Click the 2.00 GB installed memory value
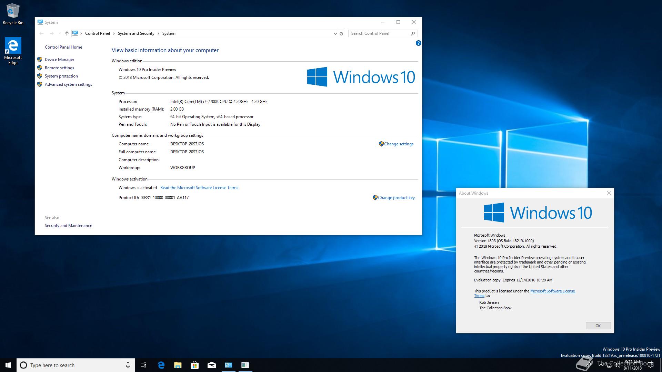This screenshot has height=372, width=662. click(x=177, y=109)
